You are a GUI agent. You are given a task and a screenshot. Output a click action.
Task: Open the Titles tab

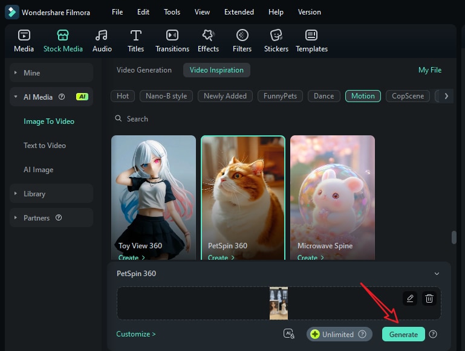(136, 41)
